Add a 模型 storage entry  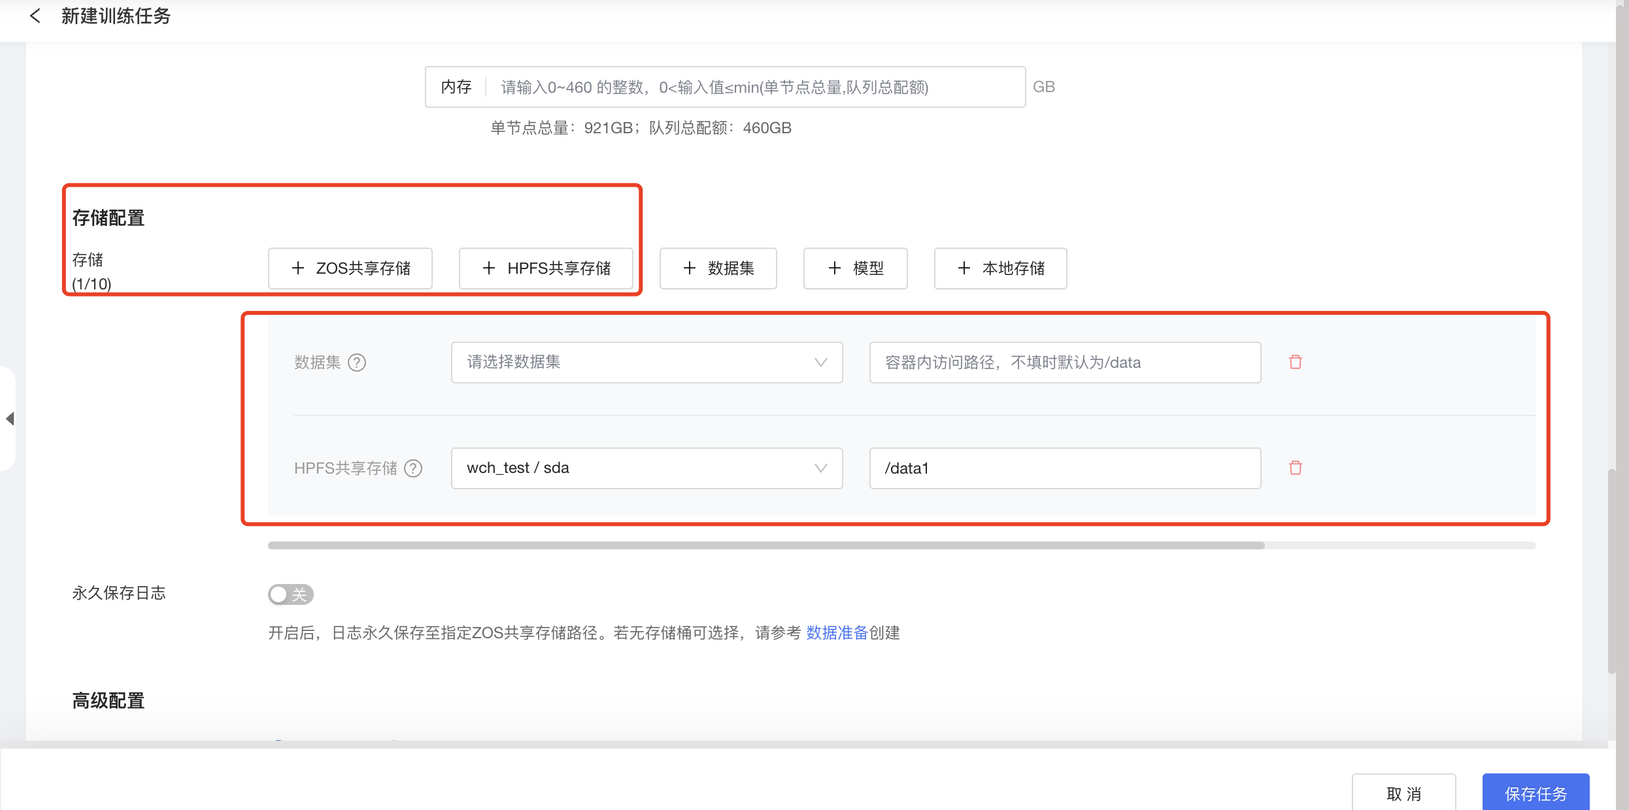tap(856, 268)
